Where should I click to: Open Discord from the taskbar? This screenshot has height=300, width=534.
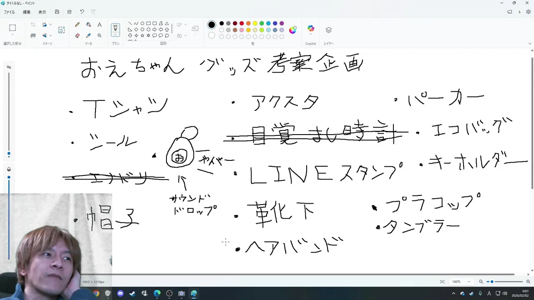pos(121,293)
